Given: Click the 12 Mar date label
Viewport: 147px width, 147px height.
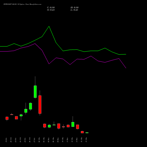Looking at the screenshot, I should (x=72, y=140).
